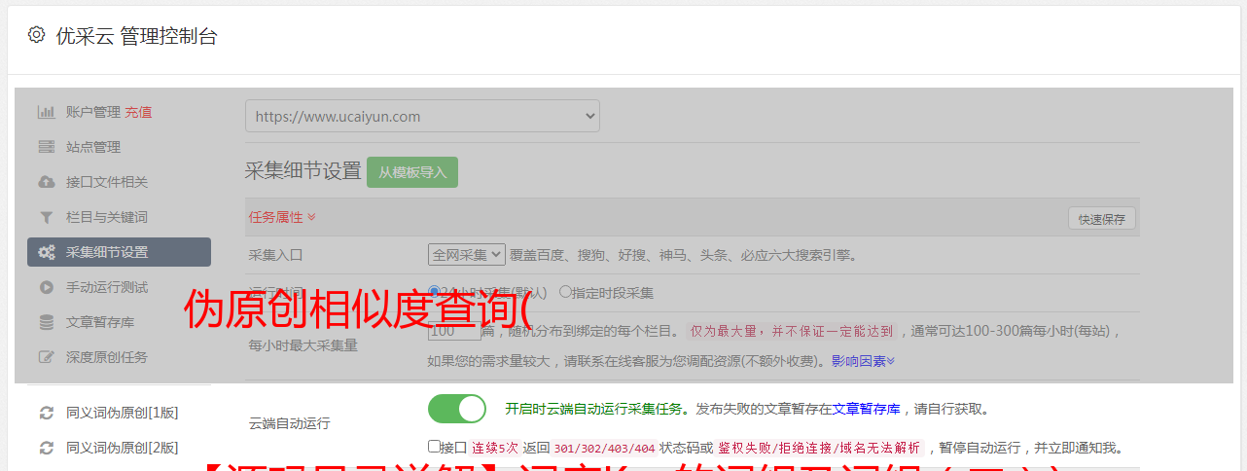Click the server icon for 站点管理
This screenshot has width=1247, height=471.
point(46,147)
